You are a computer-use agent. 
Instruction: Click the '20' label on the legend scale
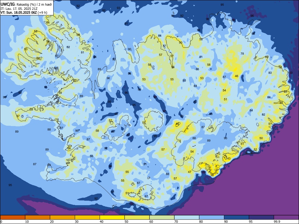pyautogui.click(x=52, y=222)
